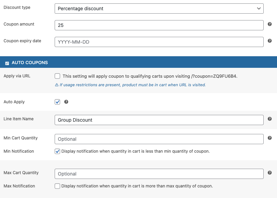The image size is (277, 198).
Task: Open help tooltip for Coupon expiry date
Action: click(x=269, y=41)
